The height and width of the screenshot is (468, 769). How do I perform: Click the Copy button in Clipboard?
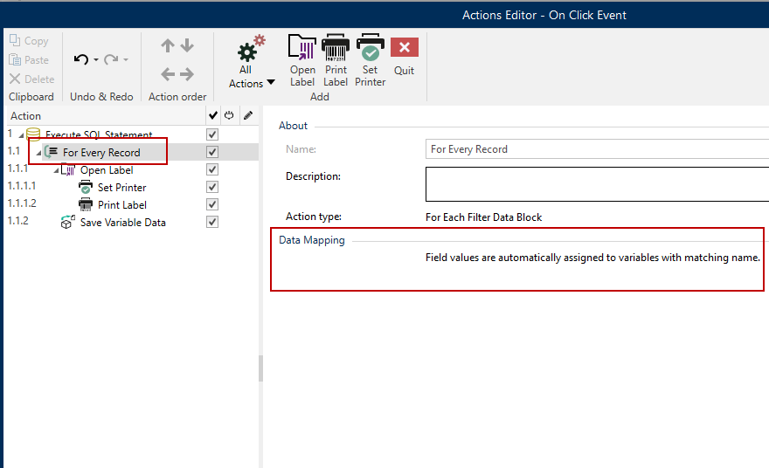click(x=29, y=41)
